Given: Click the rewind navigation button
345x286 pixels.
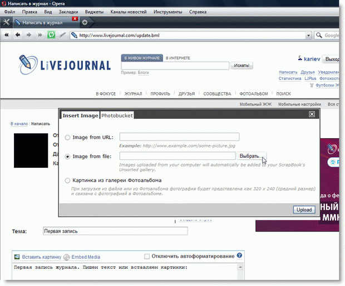Looking at the screenshot, I should [x=7, y=35].
